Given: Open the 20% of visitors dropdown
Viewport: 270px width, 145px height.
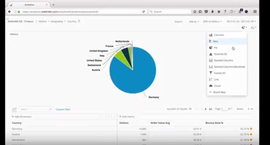Looking at the screenshot, I should tap(212, 21).
